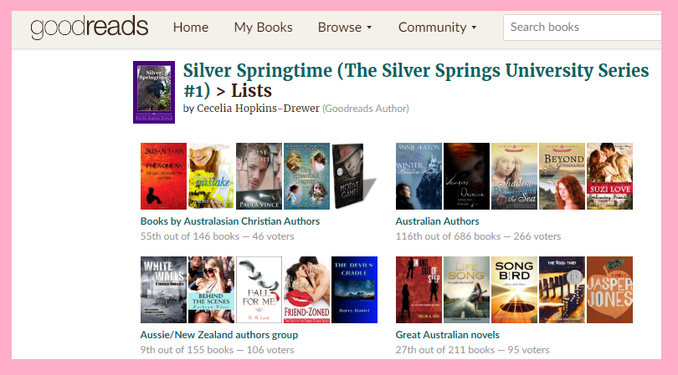The image size is (678, 375).
Task: Open My Books in the navigation bar
Action: 263,28
